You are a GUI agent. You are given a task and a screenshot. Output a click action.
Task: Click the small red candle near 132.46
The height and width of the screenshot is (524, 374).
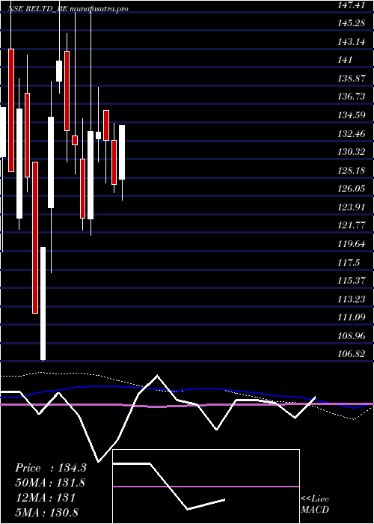75,141
